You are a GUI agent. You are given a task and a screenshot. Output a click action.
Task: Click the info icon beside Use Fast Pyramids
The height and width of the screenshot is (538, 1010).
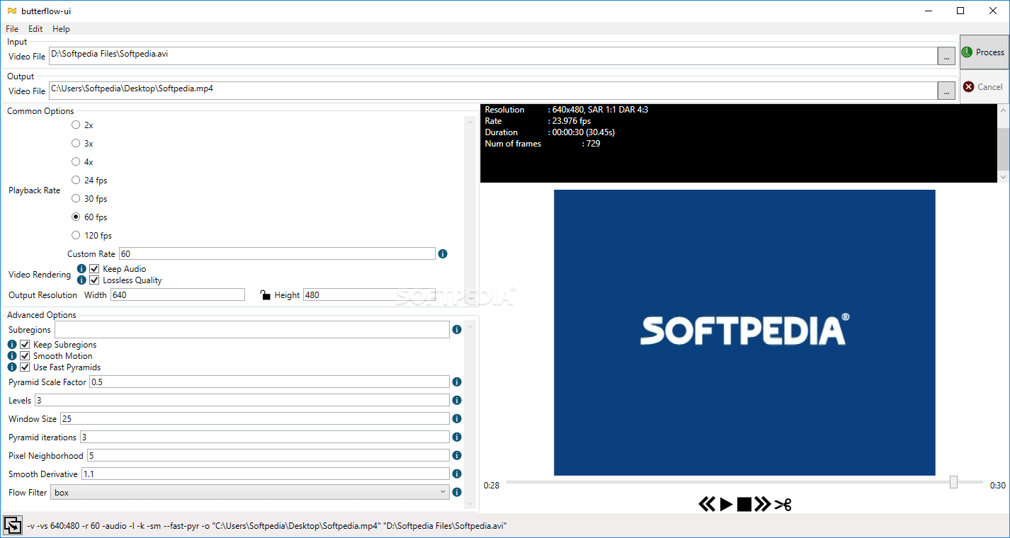[12, 367]
